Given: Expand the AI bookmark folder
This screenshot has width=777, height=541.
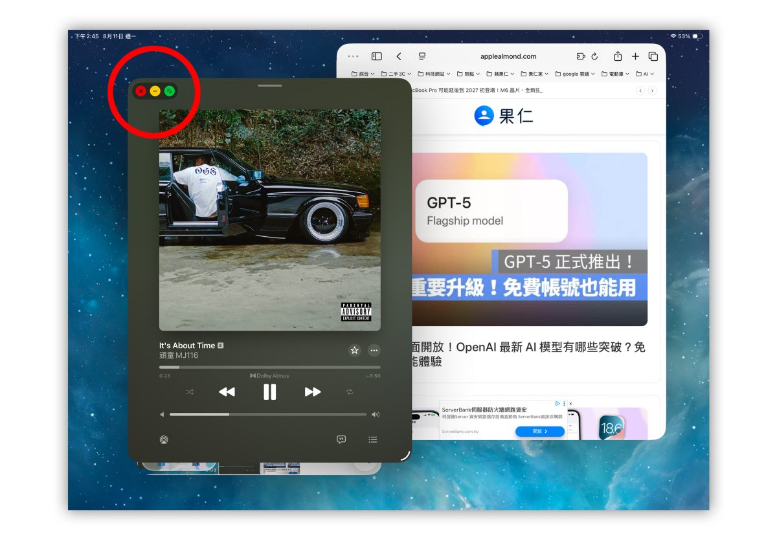Looking at the screenshot, I should tap(645, 74).
